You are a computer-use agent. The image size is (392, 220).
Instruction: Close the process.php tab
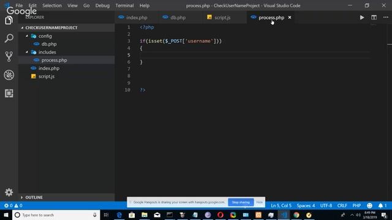(290, 18)
